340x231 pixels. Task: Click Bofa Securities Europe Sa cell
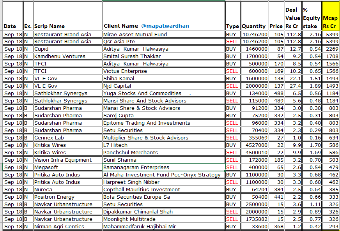click(164, 197)
